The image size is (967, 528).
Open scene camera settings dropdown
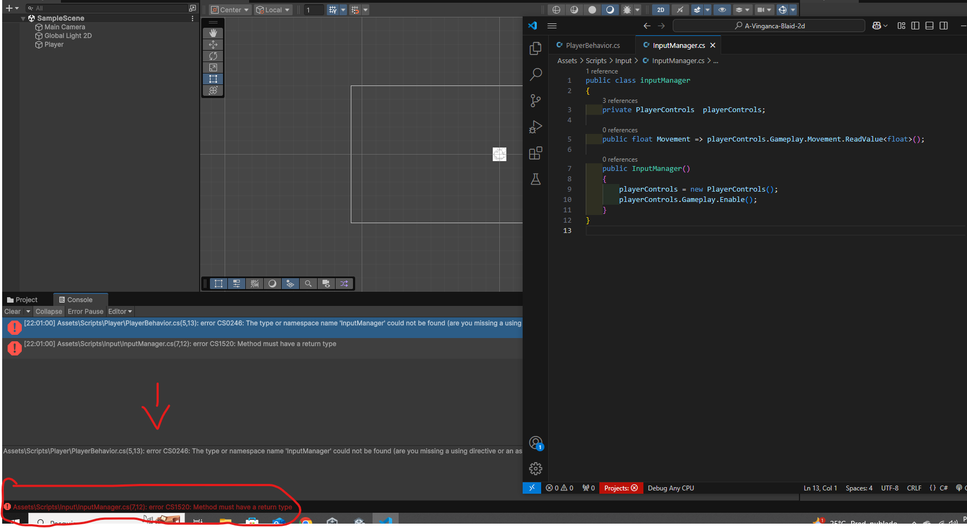point(764,10)
